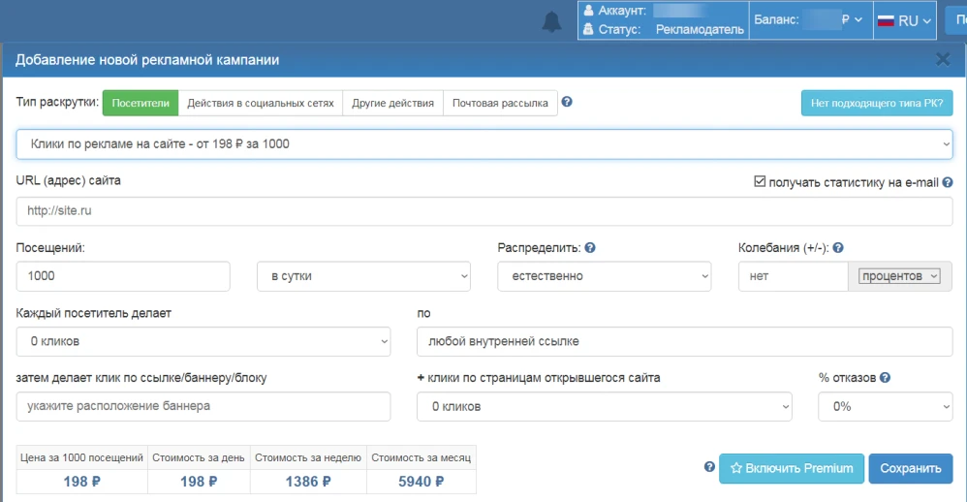Click help icon next to % отказов
This screenshot has width=967, height=502.
coord(885,377)
